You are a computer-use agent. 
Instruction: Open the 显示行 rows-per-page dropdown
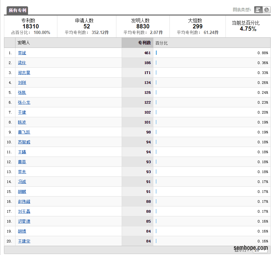coord(260,250)
